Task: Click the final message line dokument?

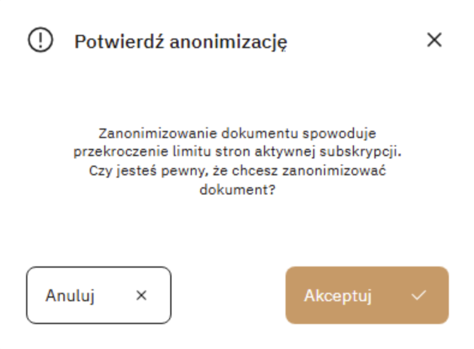Action: point(237,190)
